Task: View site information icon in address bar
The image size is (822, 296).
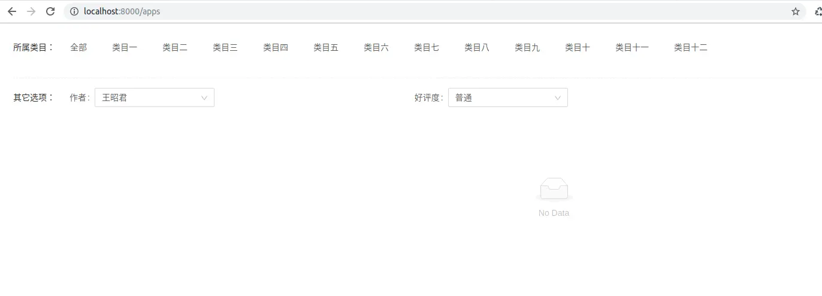Action: pos(74,11)
